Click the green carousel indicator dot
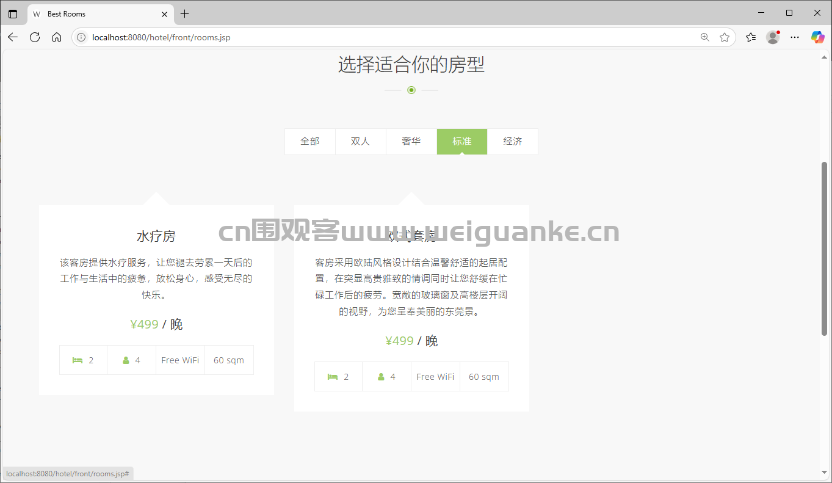832x483 pixels. coord(411,90)
